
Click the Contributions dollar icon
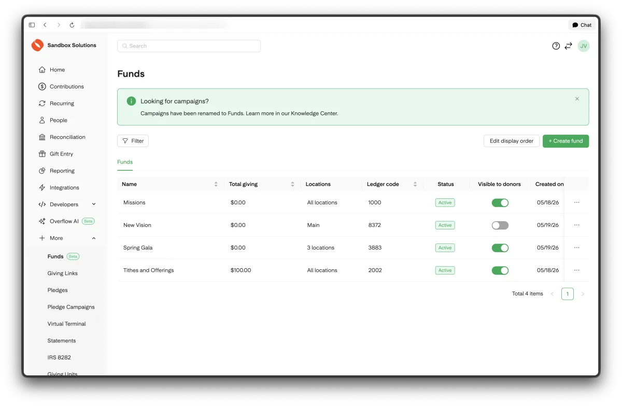point(42,86)
